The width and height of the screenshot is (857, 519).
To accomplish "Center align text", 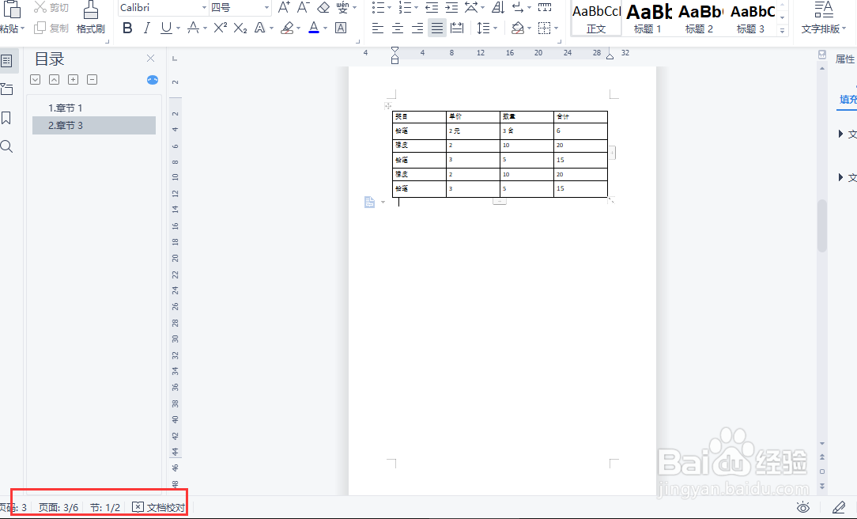I will point(398,28).
